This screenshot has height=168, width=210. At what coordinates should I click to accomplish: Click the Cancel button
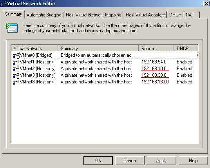click(130, 161)
